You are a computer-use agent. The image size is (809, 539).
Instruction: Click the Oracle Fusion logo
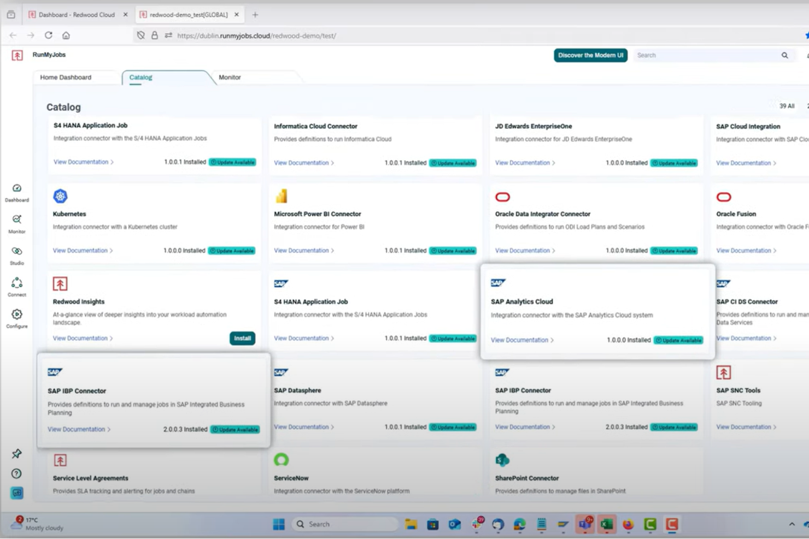click(x=724, y=197)
